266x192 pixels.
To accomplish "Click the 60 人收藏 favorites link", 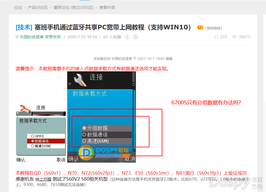I will pyautogui.click(x=112, y=37).
